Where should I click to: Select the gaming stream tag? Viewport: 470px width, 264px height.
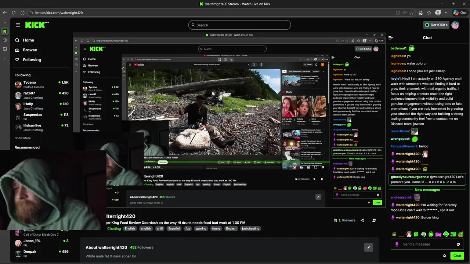[201, 228]
